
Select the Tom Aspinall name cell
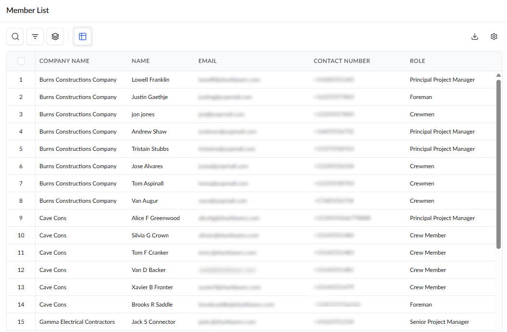(x=148, y=184)
